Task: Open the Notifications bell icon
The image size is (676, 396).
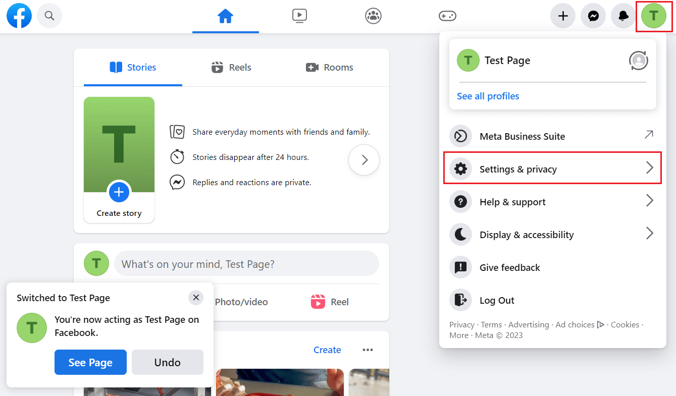Action: pos(623,16)
